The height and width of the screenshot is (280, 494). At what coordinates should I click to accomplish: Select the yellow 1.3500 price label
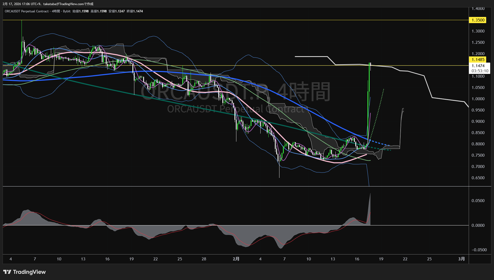pos(478,20)
